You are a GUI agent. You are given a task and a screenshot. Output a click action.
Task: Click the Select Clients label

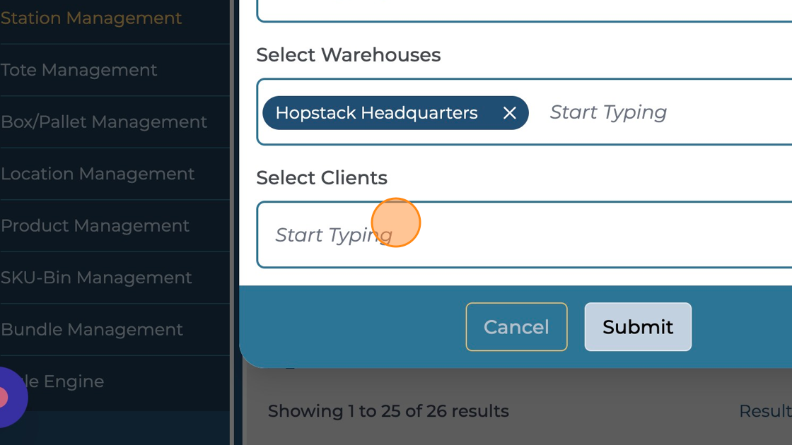[322, 178]
